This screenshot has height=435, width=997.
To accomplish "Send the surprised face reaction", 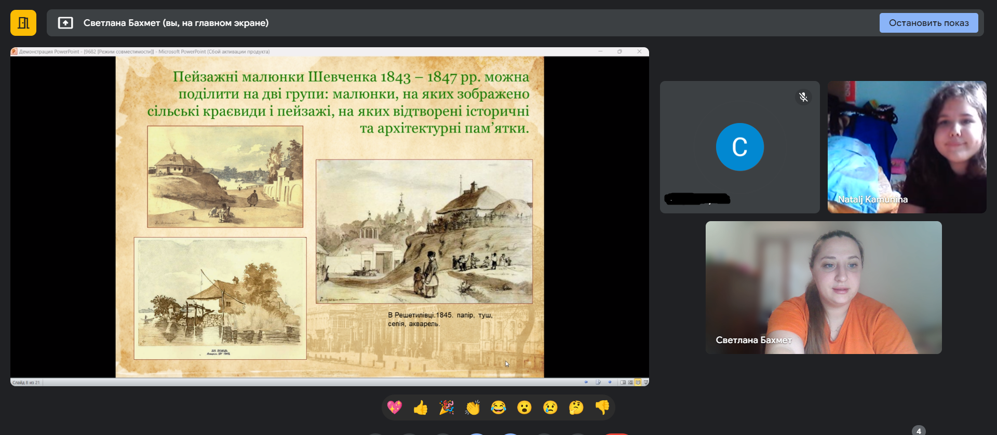I will [x=524, y=407].
